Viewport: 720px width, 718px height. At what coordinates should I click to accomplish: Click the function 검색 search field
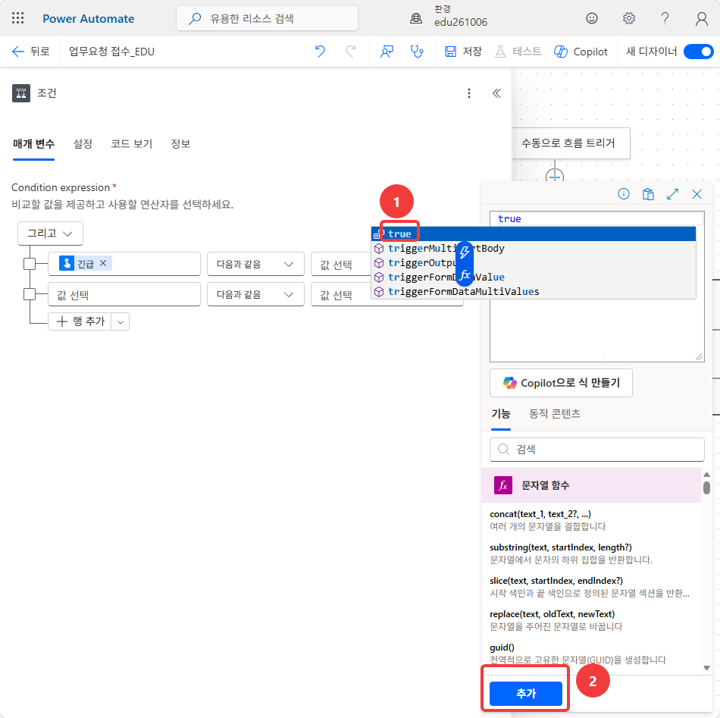tap(596, 450)
